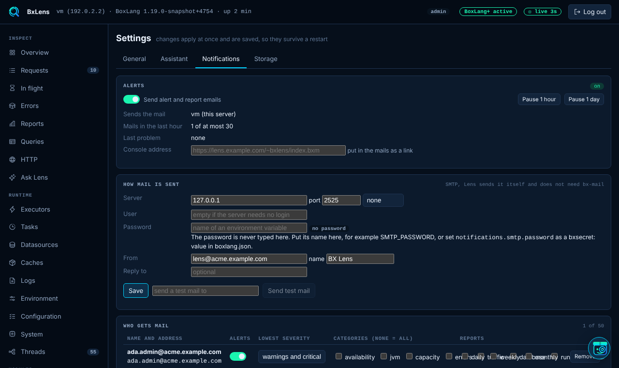Click the Caches box icon
This screenshot has width=619, height=368.
point(13,262)
